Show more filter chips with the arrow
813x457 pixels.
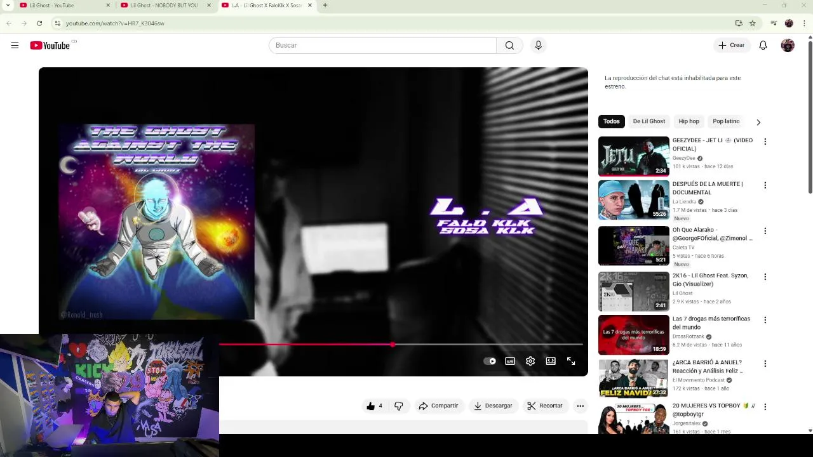(758, 122)
